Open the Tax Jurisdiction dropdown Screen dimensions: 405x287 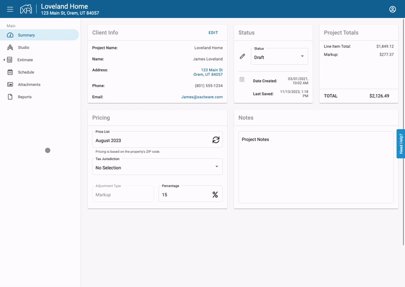point(157,167)
